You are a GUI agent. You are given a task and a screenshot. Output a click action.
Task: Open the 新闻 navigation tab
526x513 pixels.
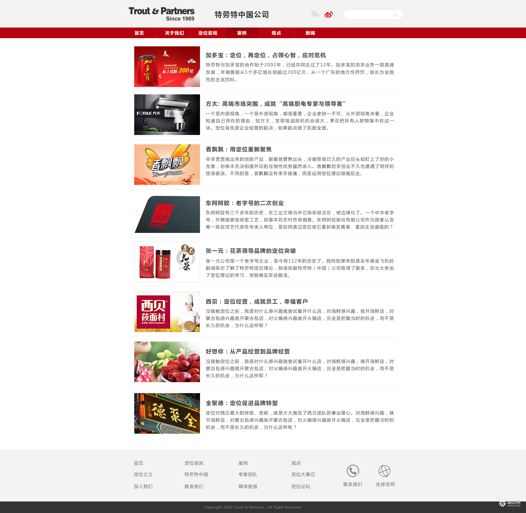[x=310, y=33]
